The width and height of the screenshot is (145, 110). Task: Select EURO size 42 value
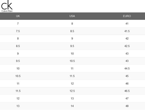[x=127, y=39]
